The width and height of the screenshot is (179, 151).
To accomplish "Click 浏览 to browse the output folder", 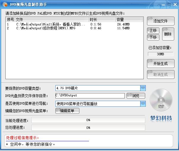I will tap(136, 96).
